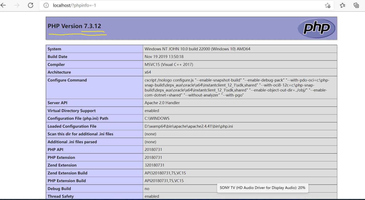Screen dimensions: 365x200
Task: Click the Thread Safety enabled value
Action: pos(151,196)
